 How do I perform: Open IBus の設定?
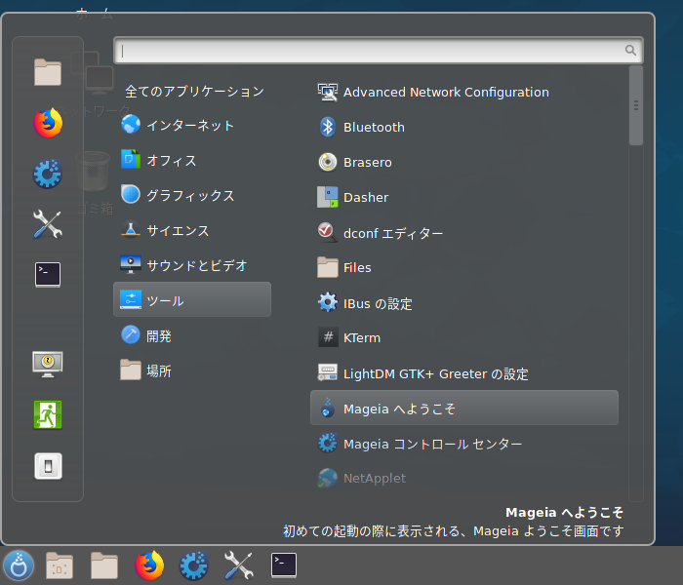pyautogui.click(x=463, y=303)
